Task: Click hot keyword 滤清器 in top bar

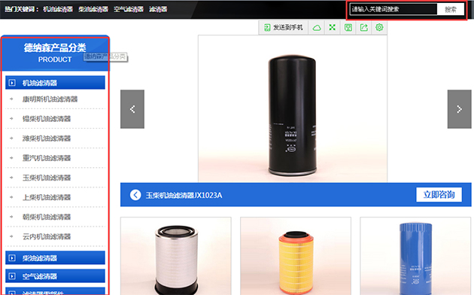Action: tap(158, 9)
